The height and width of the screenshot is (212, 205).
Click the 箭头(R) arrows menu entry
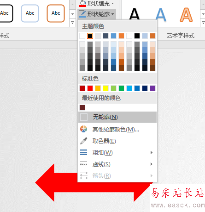[x=117, y=176]
